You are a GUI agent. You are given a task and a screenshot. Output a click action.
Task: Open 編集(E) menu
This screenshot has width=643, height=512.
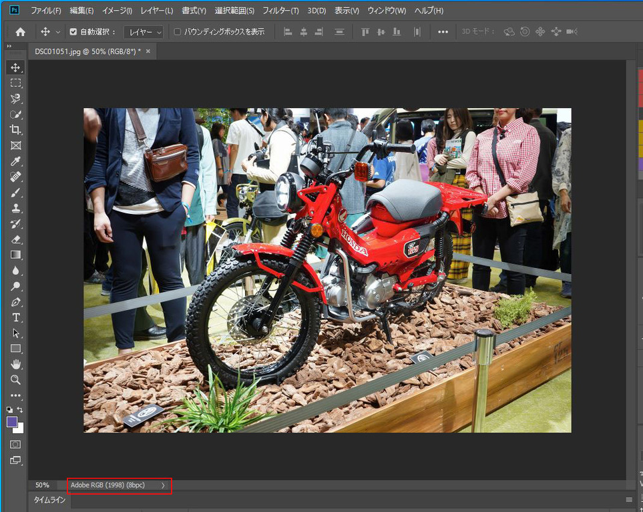[81, 11]
